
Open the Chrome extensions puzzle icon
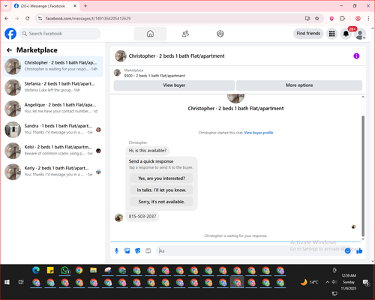pyautogui.click(x=342, y=19)
